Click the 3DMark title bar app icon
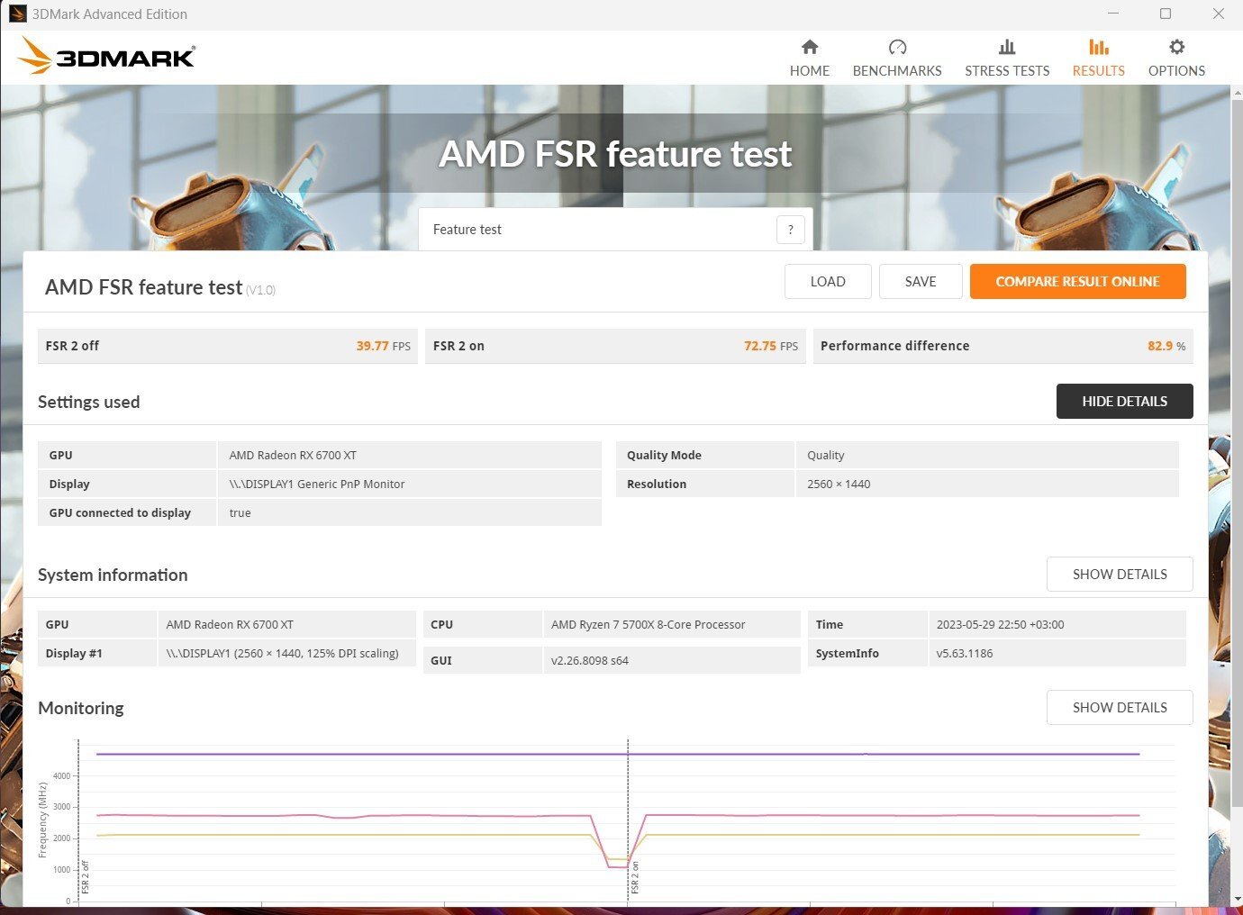Screen dimensions: 1243x915 click(x=17, y=14)
